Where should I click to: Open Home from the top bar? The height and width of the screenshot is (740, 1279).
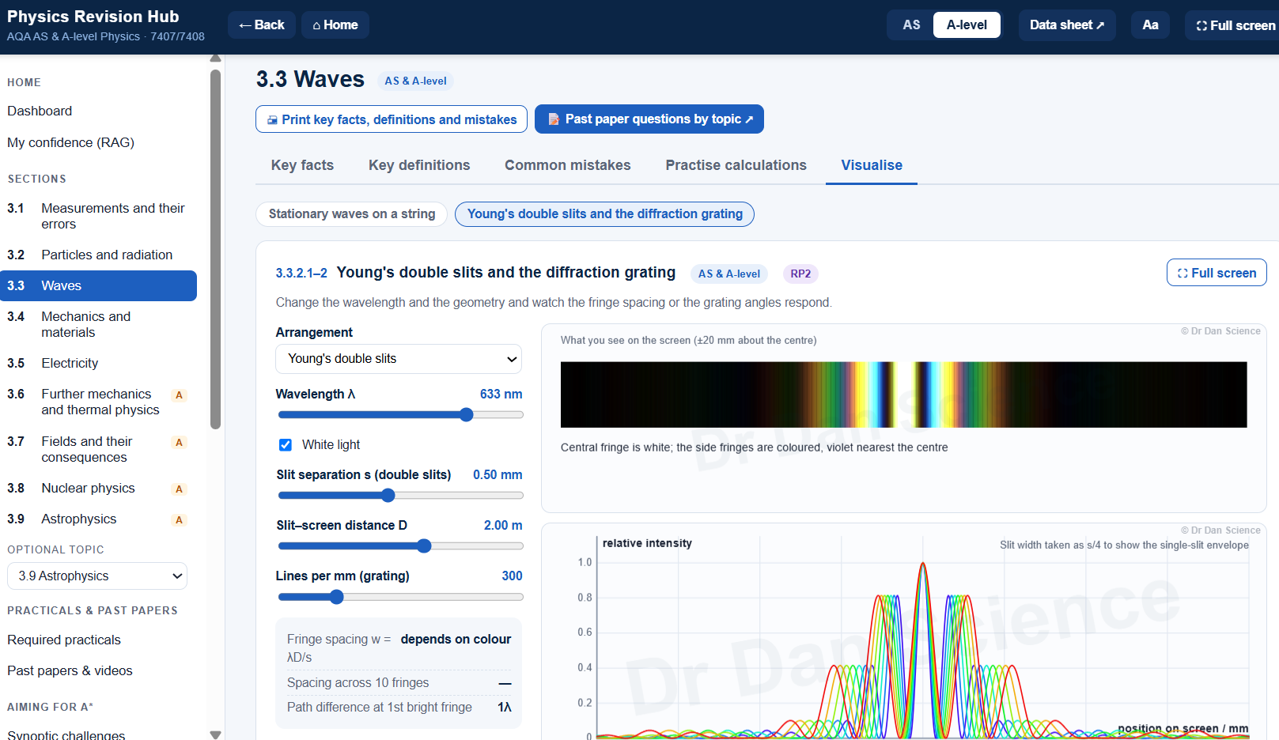tap(335, 25)
